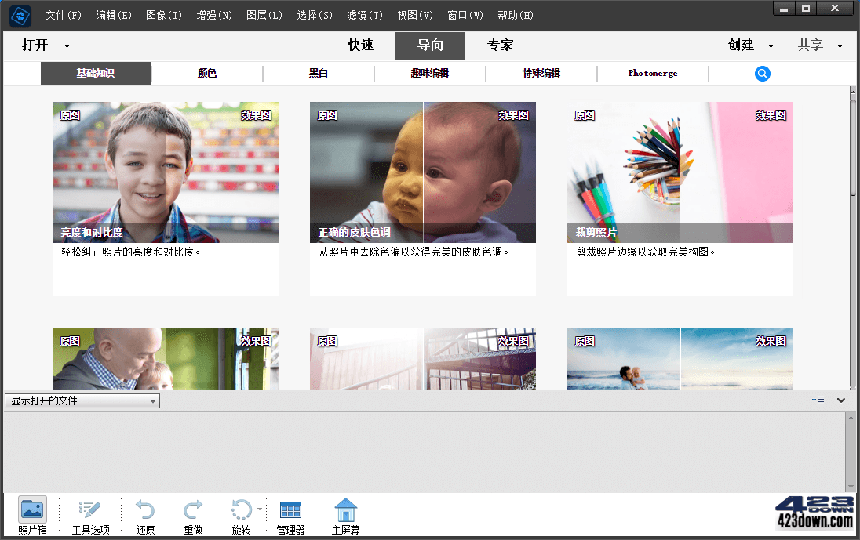Select the 颜色 category
This screenshot has height=540, width=860.
click(x=206, y=73)
